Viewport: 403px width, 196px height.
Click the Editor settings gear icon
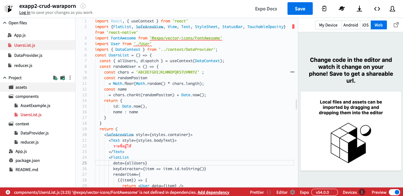click(293, 192)
